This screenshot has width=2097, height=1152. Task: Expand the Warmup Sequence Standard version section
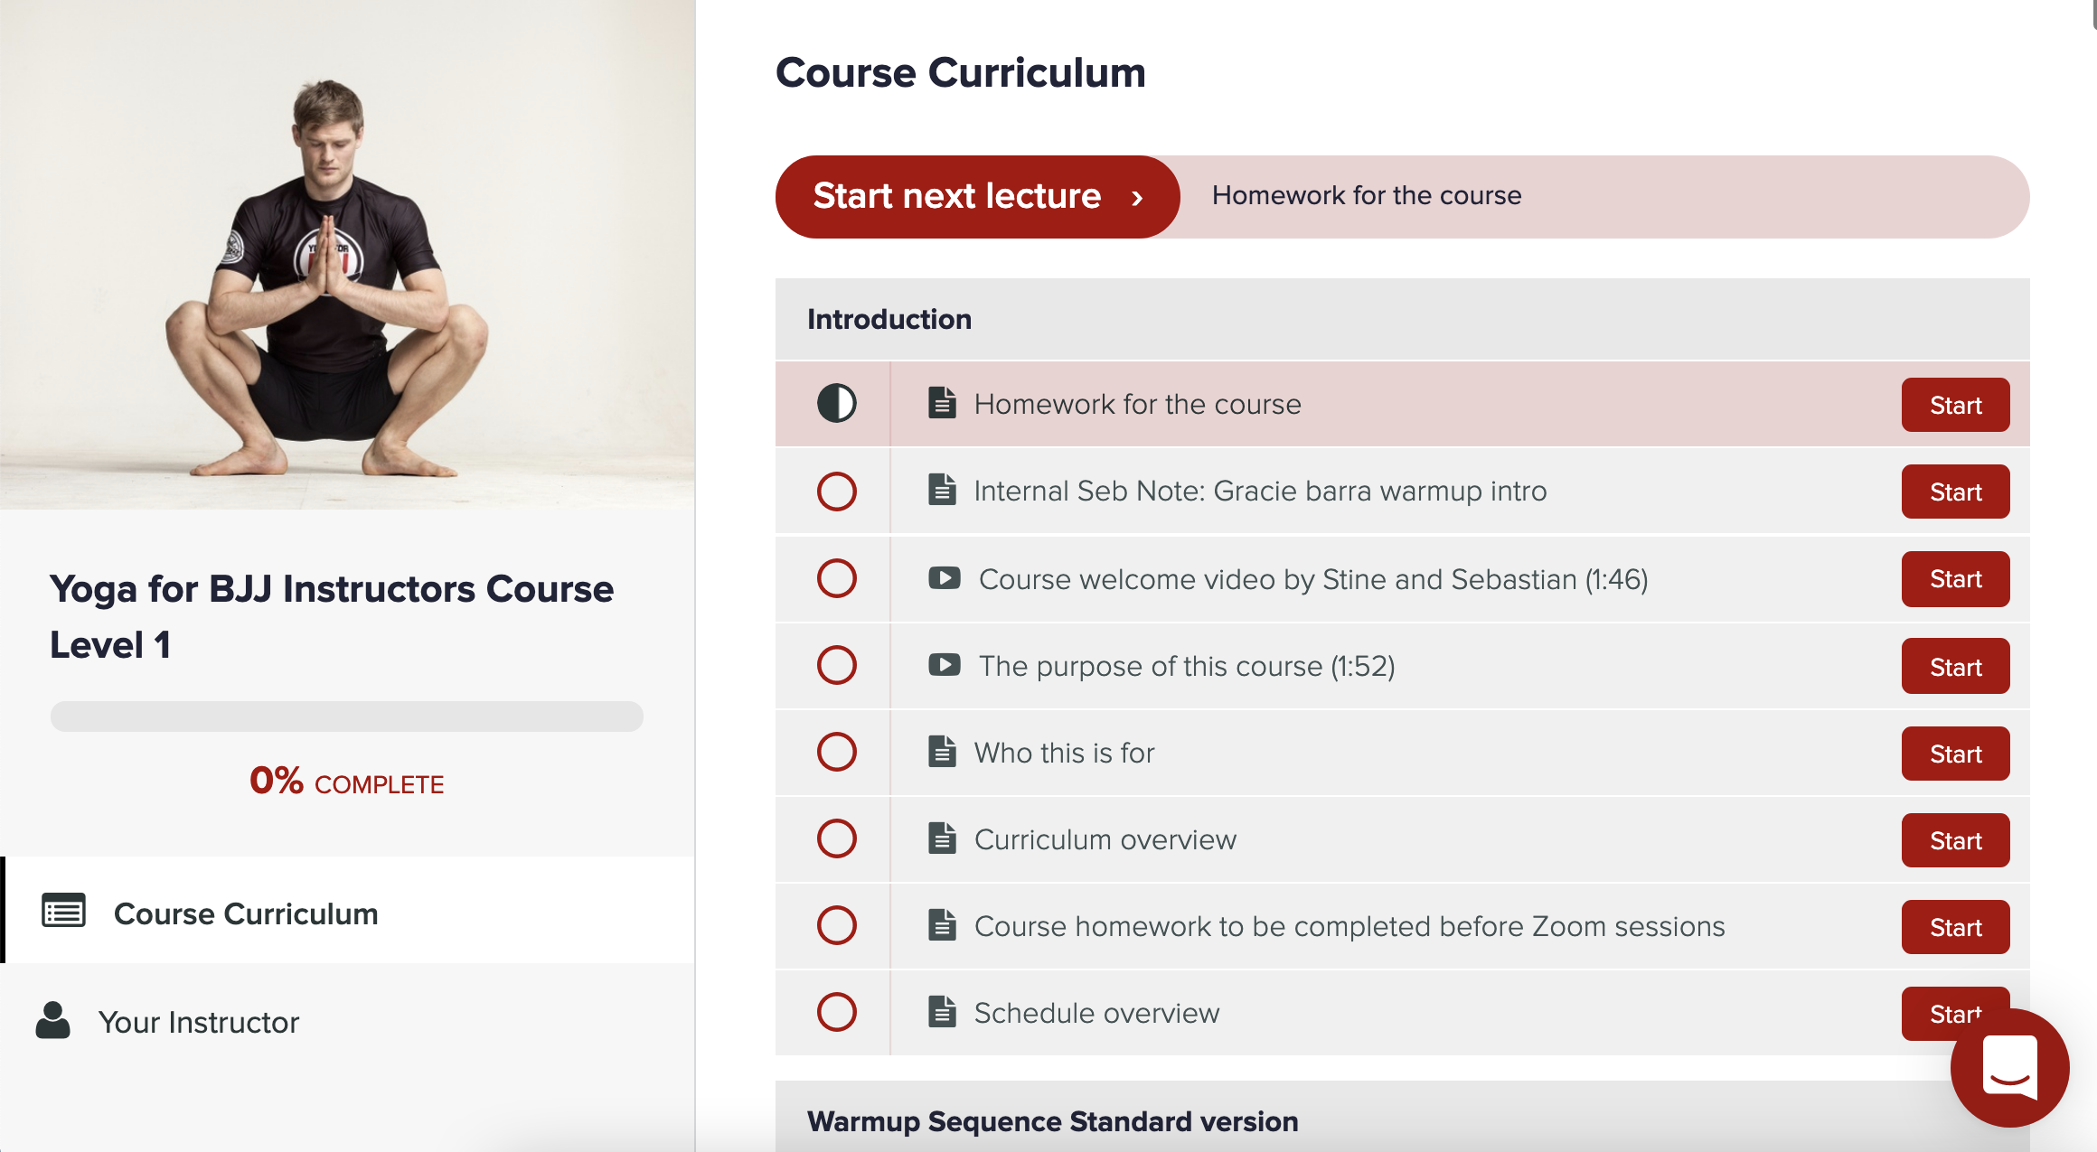(1402, 1120)
